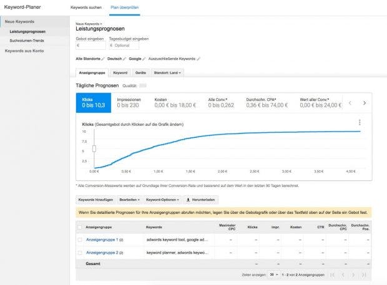Open the Anzeigengruppe 1 link
The width and height of the screenshot is (387, 285).
(x=102, y=239)
